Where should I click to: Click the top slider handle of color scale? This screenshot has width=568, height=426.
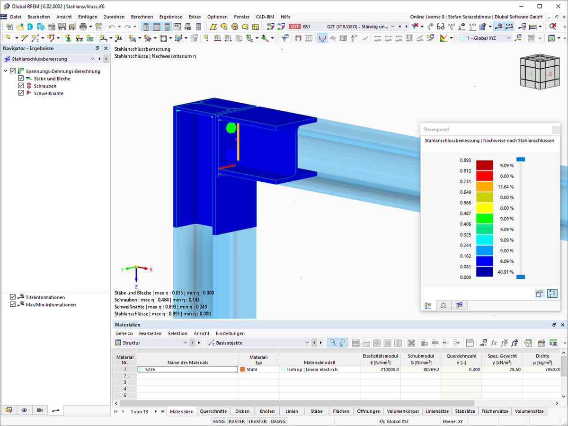click(x=521, y=160)
